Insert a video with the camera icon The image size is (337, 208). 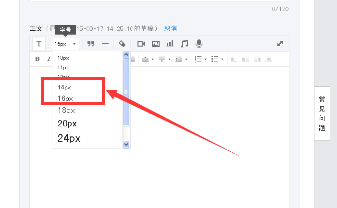(x=141, y=44)
